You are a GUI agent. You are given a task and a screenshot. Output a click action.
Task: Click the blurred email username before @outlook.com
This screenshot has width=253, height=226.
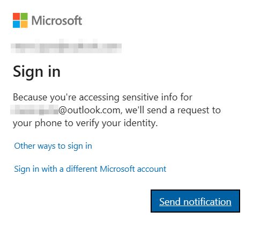[34, 110]
